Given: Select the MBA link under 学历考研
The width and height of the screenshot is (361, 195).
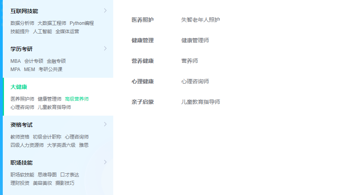Looking at the screenshot, I should pos(15,61).
